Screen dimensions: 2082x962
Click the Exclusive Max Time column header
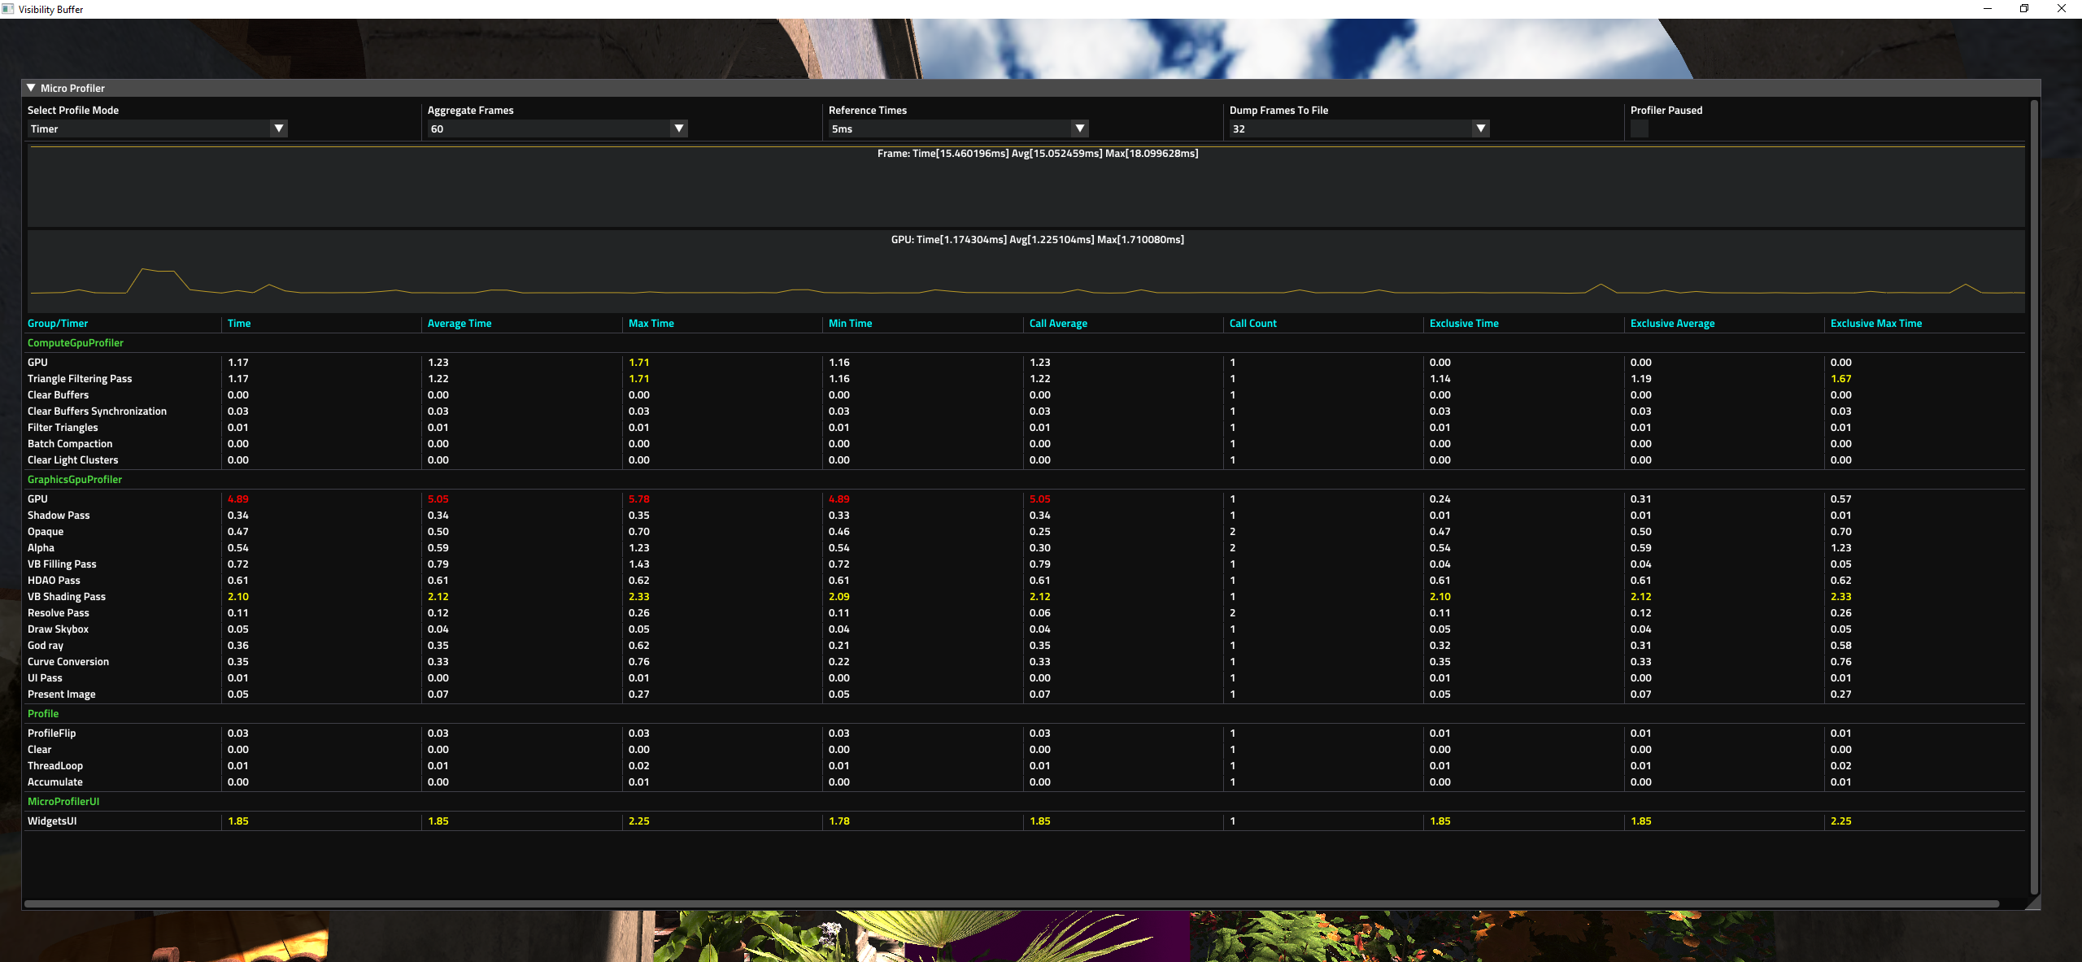tap(1875, 324)
